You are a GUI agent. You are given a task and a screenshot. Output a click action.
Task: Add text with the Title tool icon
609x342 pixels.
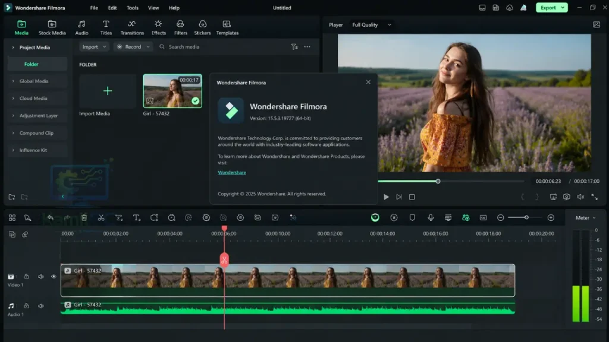click(x=137, y=217)
